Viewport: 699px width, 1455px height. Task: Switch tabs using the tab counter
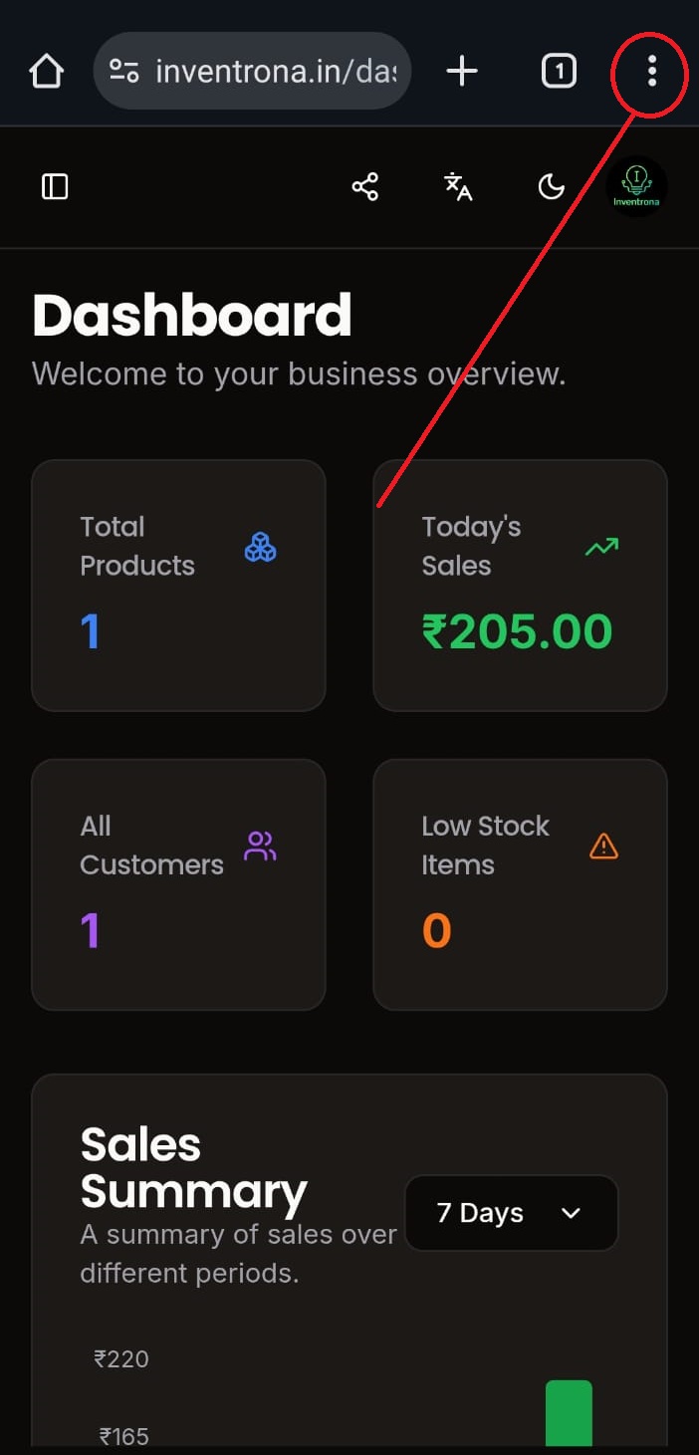[559, 71]
